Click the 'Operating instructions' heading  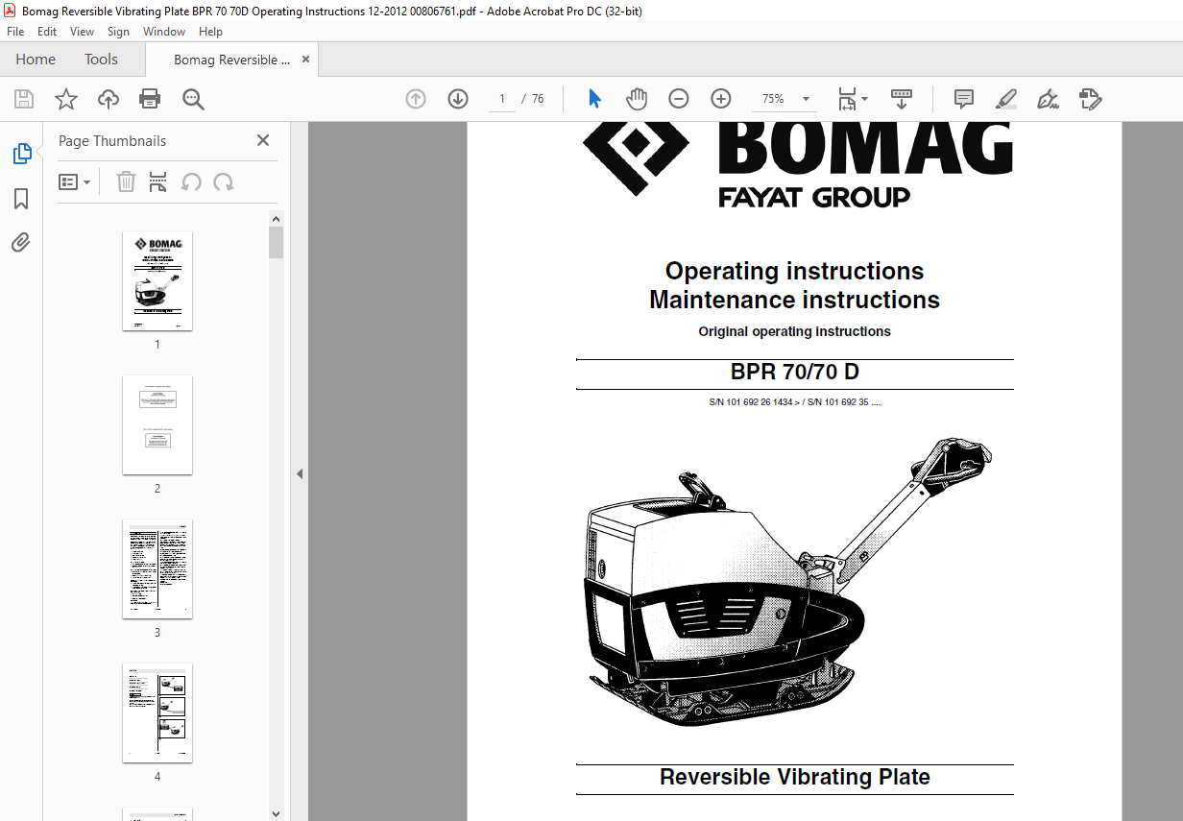click(x=795, y=271)
